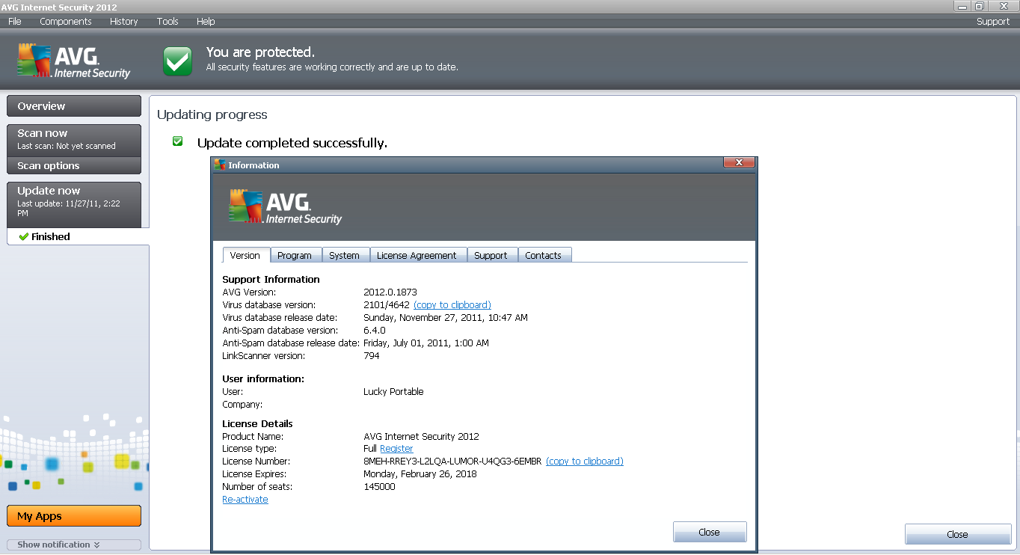The image size is (1020, 555).
Task: Click the Number of seats value 145000
Action: click(380, 487)
